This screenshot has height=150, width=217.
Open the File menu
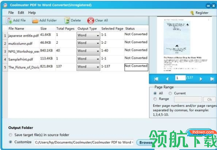(x=11, y=13)
